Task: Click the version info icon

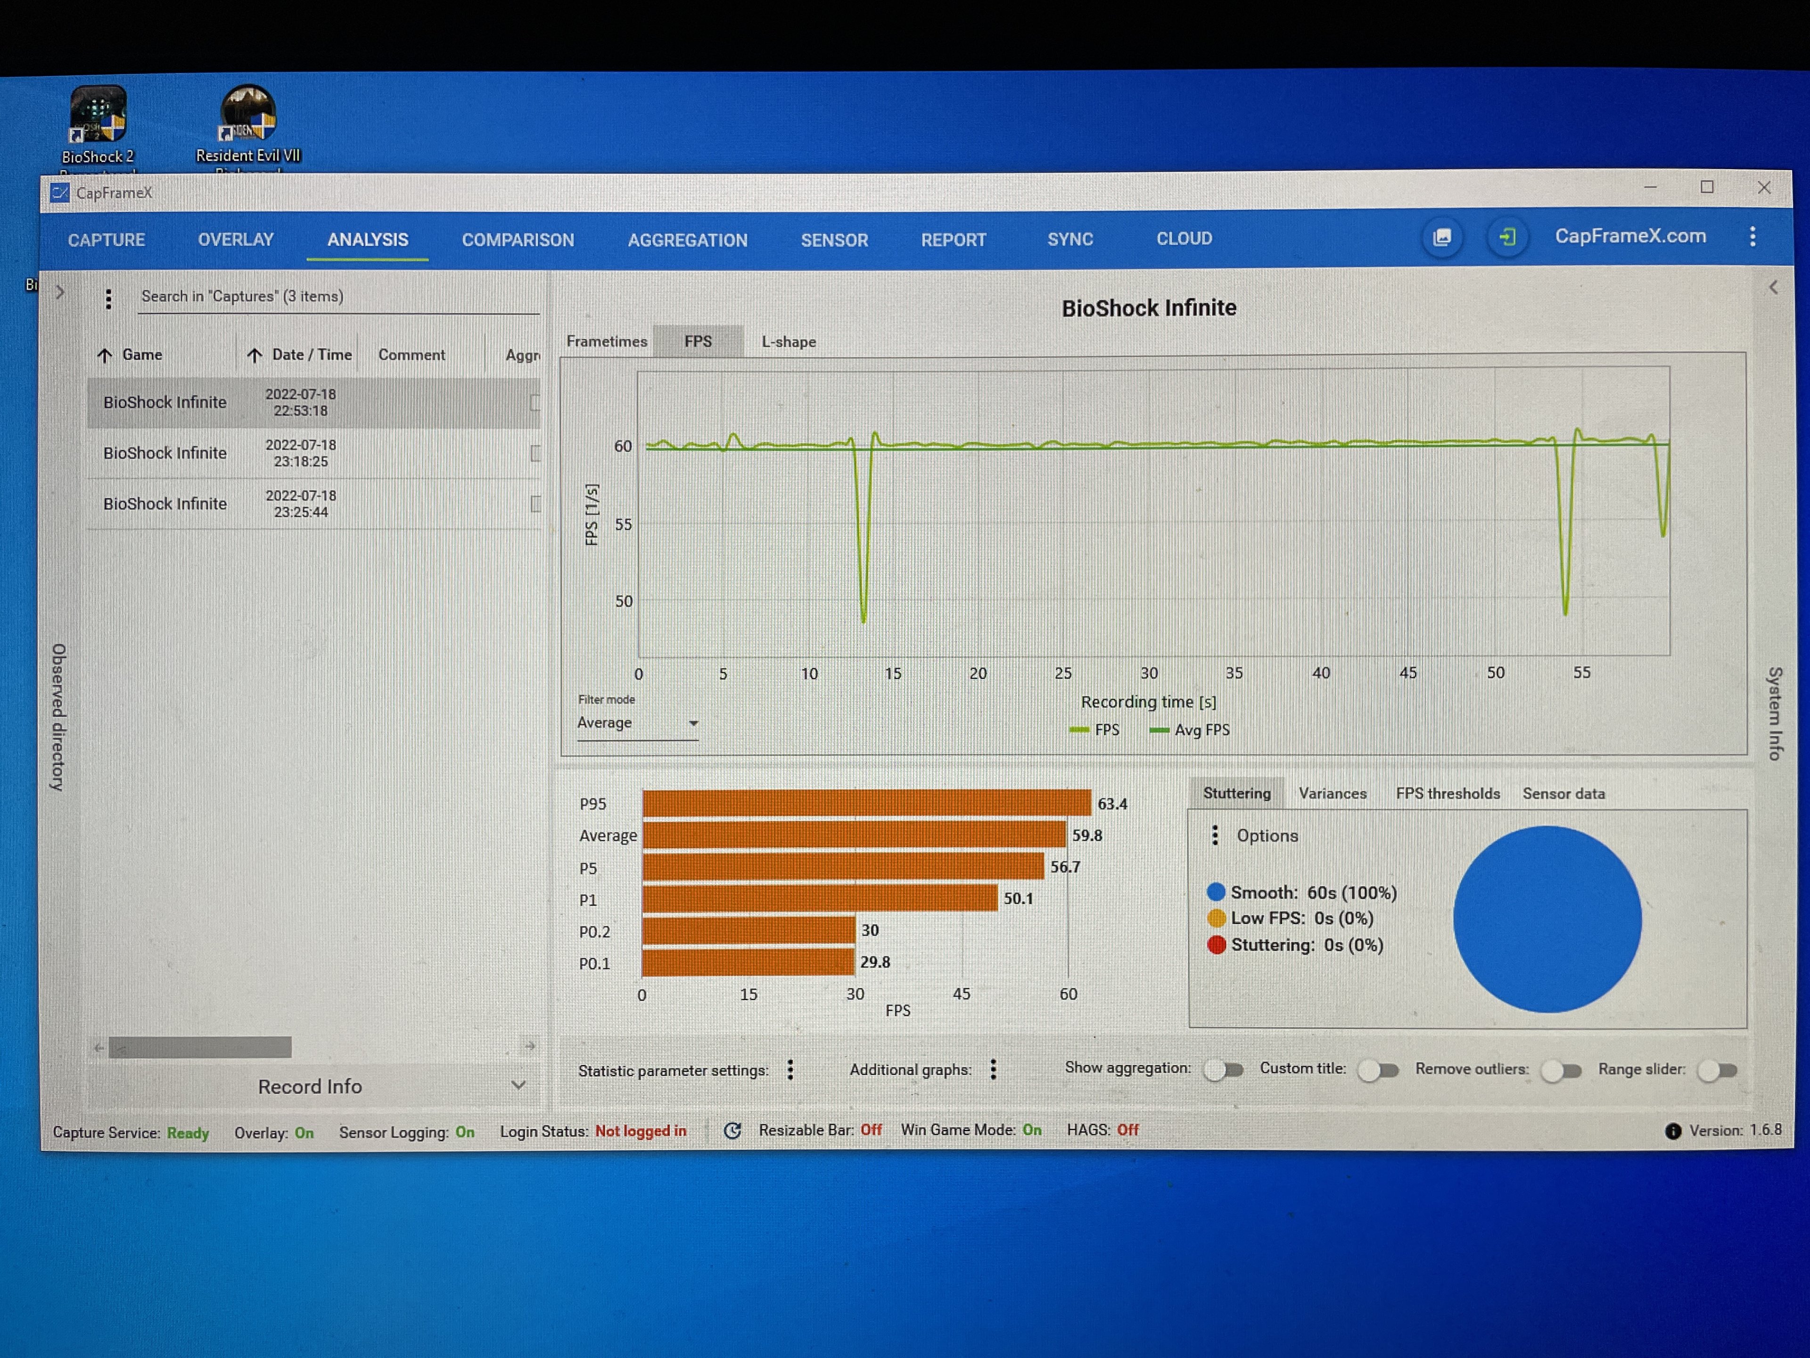Action: tap(1672, 1131)
